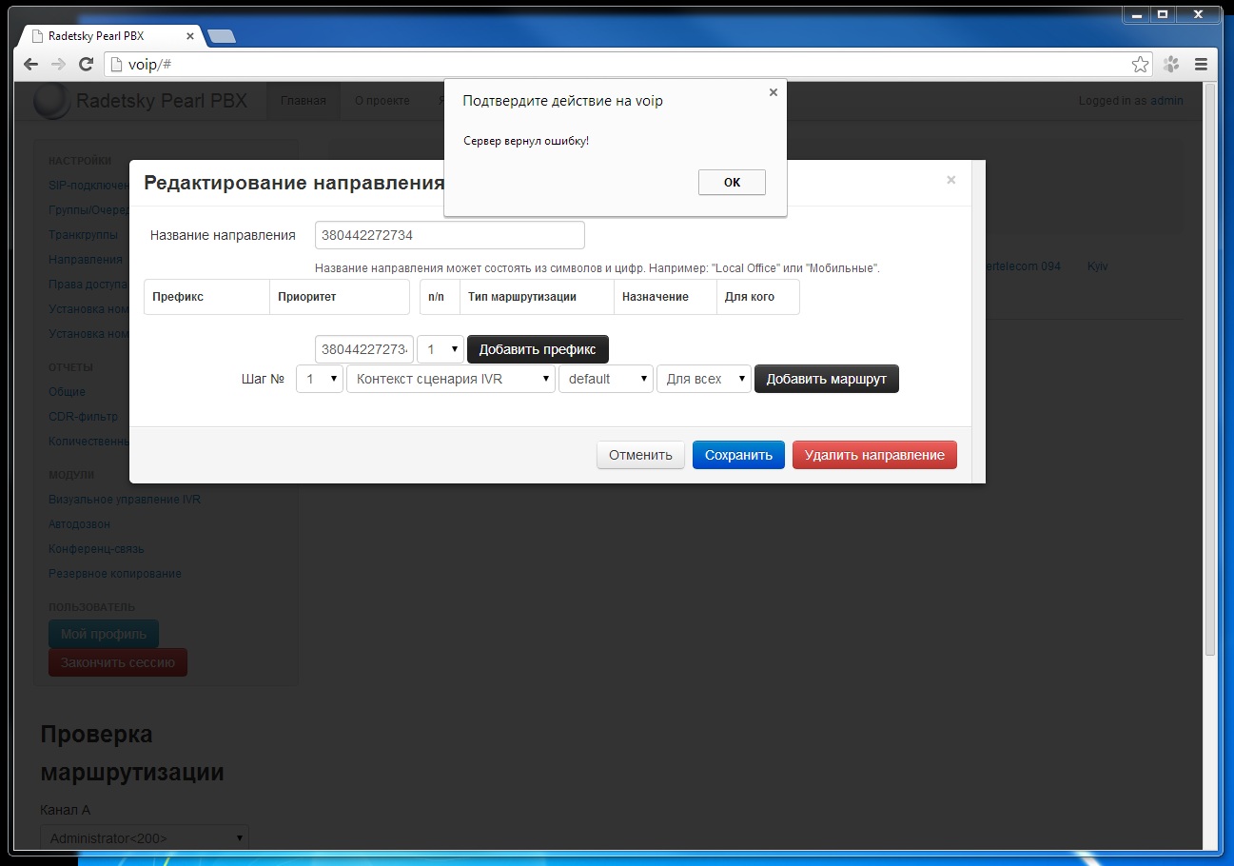Screen dimensions: 1234x866
Task: Open the Главная navigation item
Action: click(304, 101)
